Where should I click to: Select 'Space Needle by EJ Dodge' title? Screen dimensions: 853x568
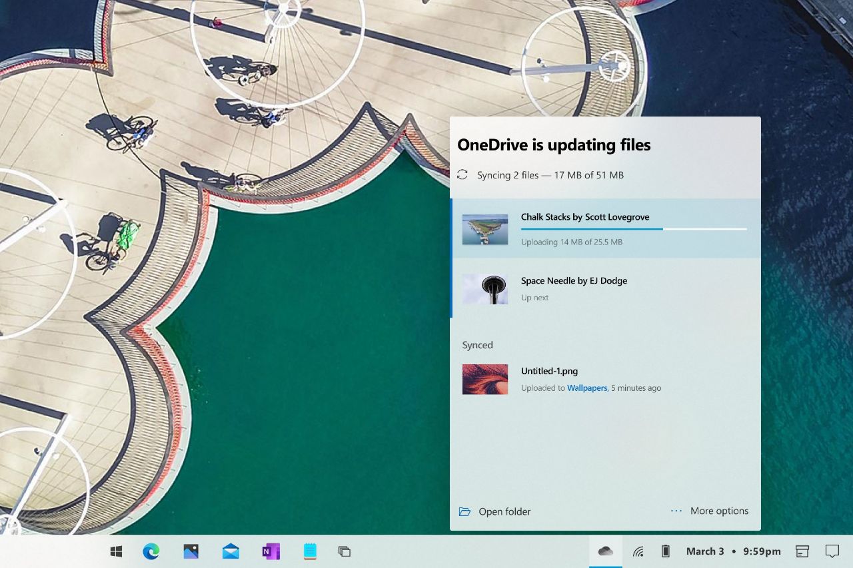click(x=574, y=281)
